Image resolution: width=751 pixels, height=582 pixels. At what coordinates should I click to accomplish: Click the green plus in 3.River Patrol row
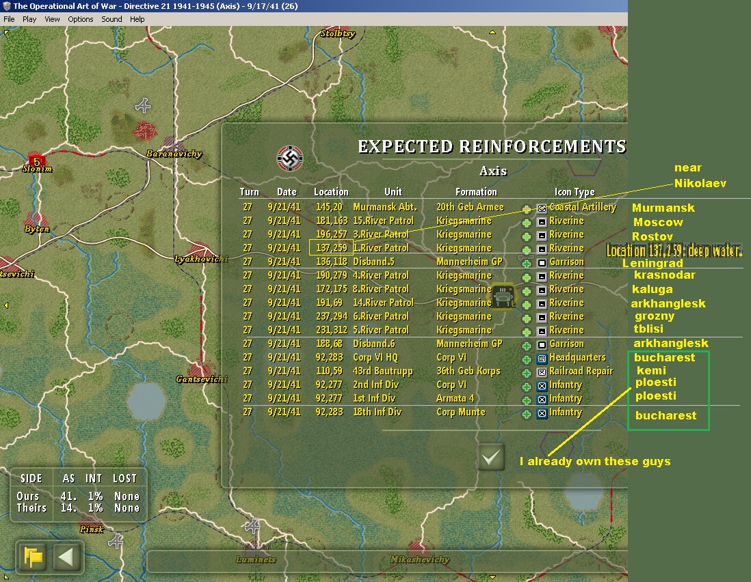(527, 237)
